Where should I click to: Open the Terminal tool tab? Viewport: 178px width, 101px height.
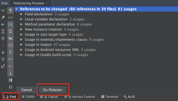coord(110,97)
